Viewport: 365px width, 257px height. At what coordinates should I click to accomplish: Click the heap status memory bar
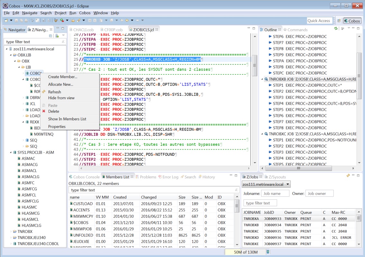(246, 252)
